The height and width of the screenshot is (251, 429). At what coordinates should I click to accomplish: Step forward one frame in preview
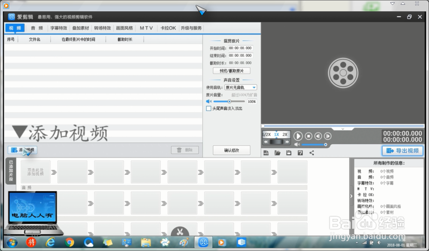point(328,136)
